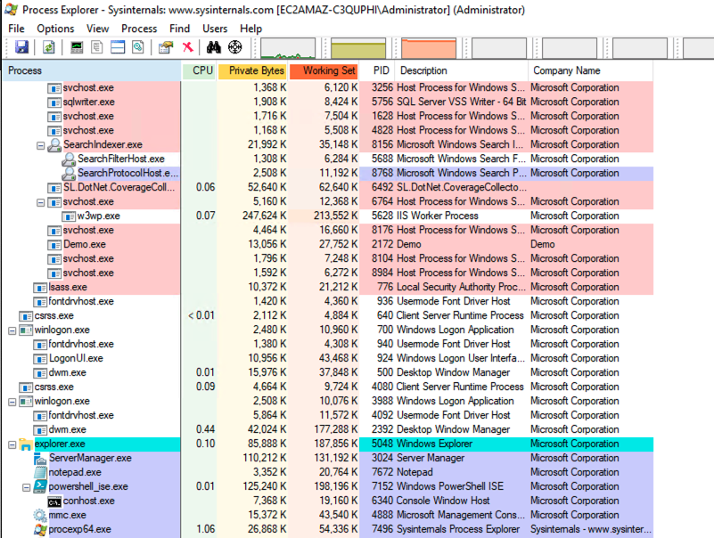Open the View menu

(97, 29)
